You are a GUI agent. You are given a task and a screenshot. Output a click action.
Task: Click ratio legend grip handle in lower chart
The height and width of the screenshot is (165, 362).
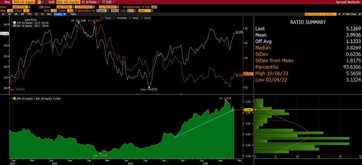12,99
